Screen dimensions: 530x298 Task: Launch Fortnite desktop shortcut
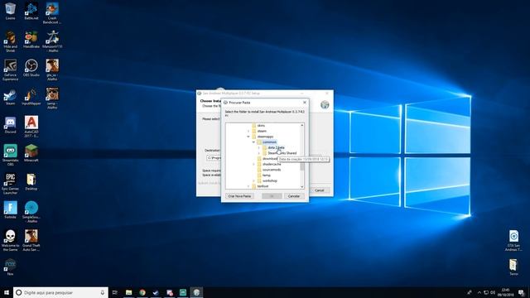click(x=10, y=209)
